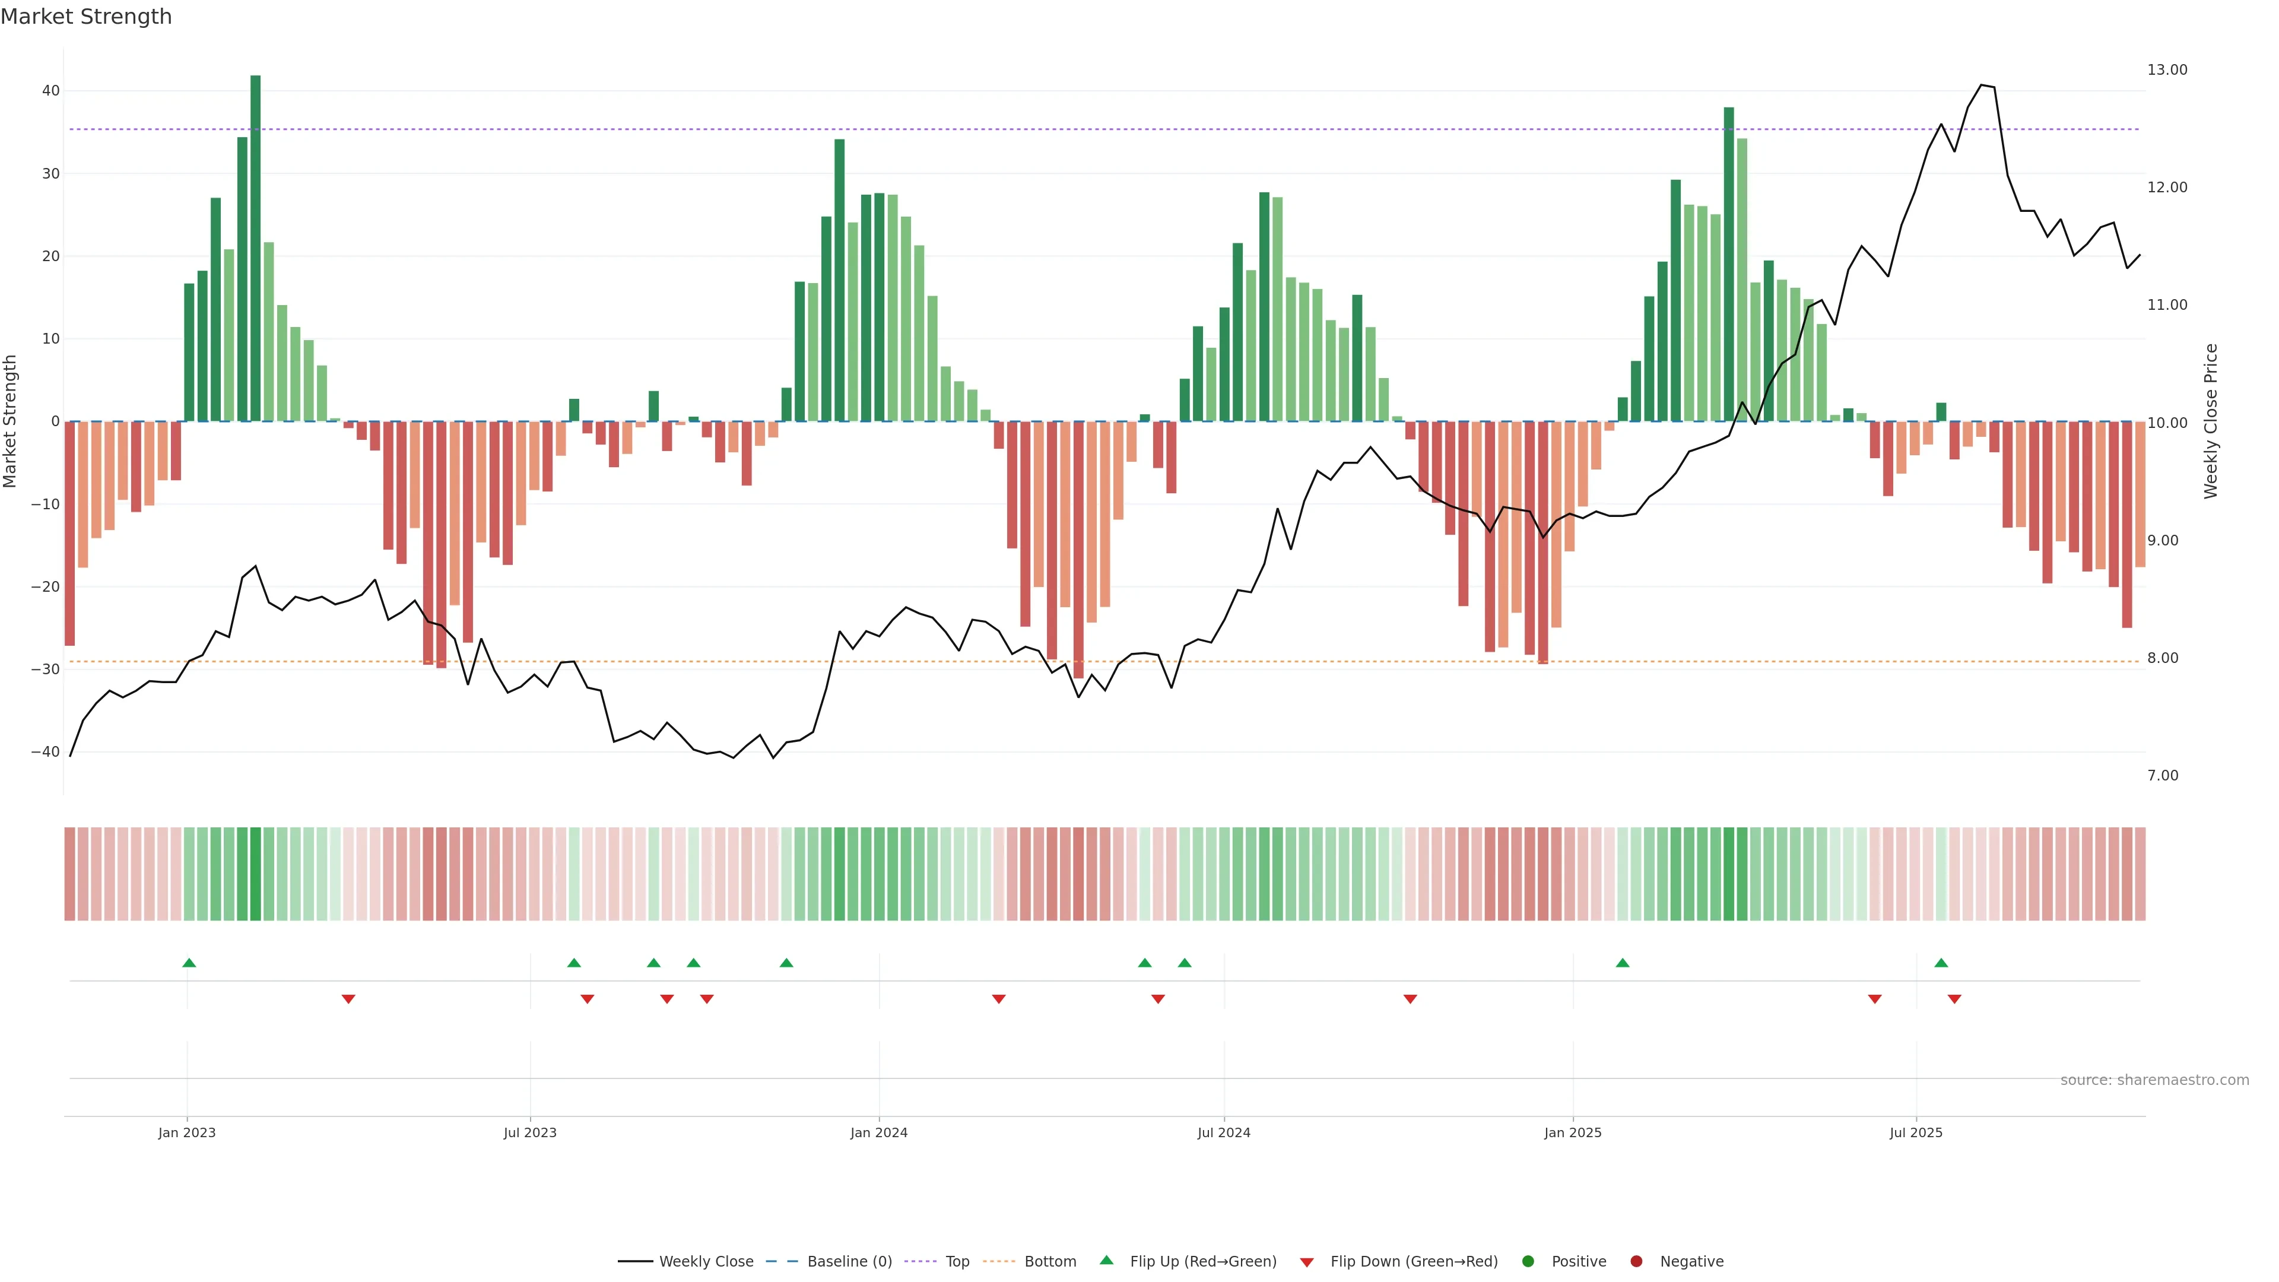This screenshot has width=2279, height=1282.
Task: Click the Jul 2024 x-axis label
Action: 1224,1132
